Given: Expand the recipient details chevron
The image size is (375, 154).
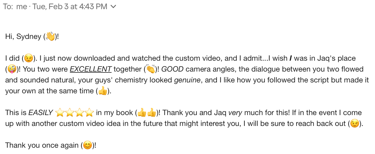Looking at the screenshot, I should 114,7.
